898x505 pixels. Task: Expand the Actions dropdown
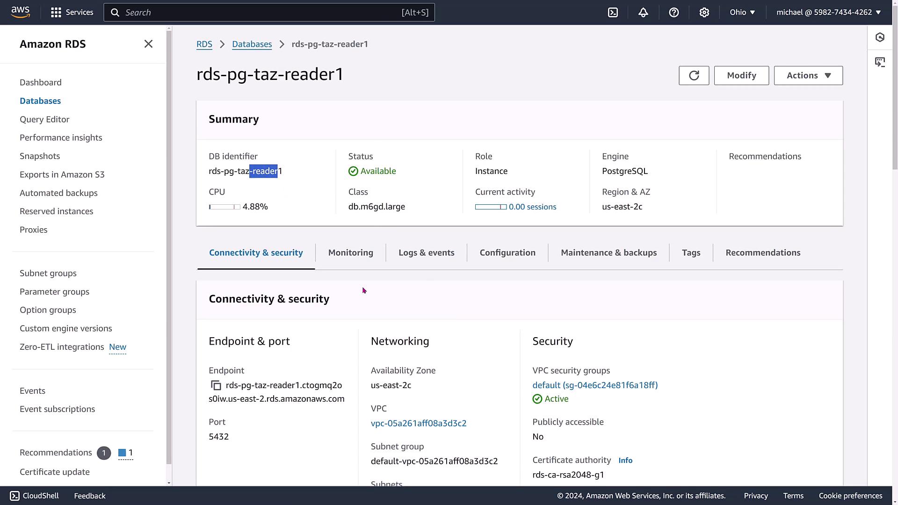point(808,76)
